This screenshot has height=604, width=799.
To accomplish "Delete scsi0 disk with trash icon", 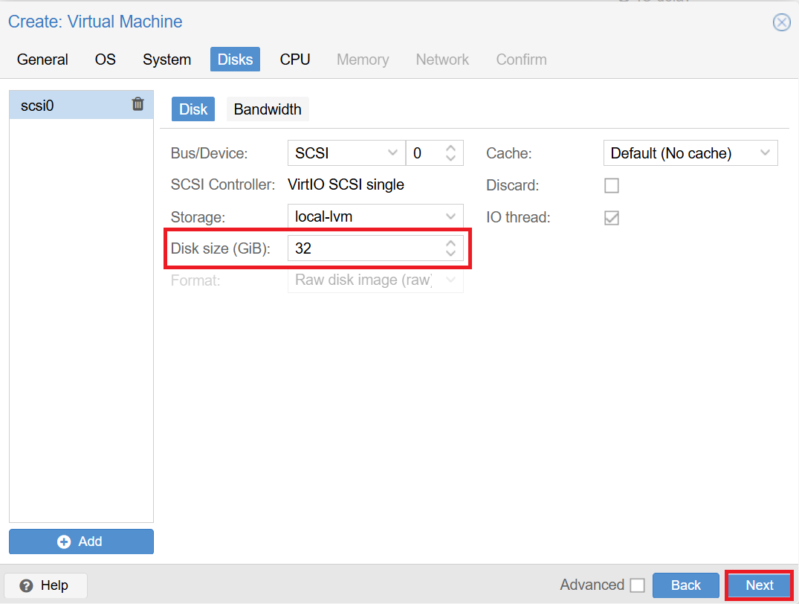I will (138, 104).
